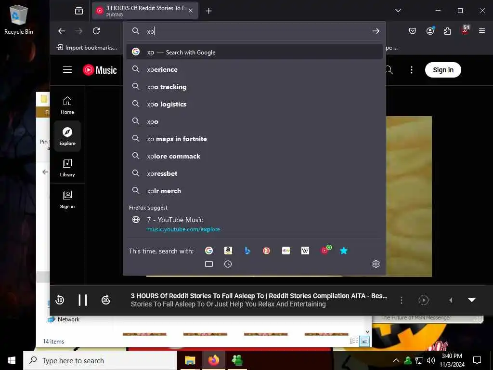Click sidebar Sign in item
Image resolution: width=493 pixels, height=370 pixels.
pos(67,199)
